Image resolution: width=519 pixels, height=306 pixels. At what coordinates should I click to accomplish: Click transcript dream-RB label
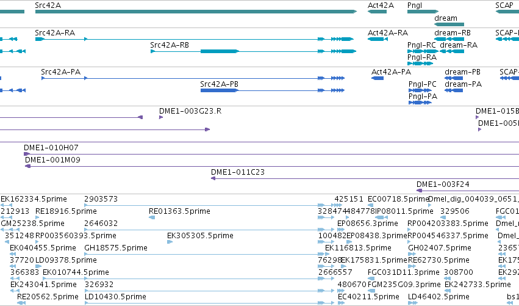452,33
